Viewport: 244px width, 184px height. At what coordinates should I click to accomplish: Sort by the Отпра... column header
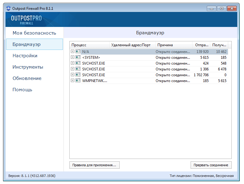[201, 45]
